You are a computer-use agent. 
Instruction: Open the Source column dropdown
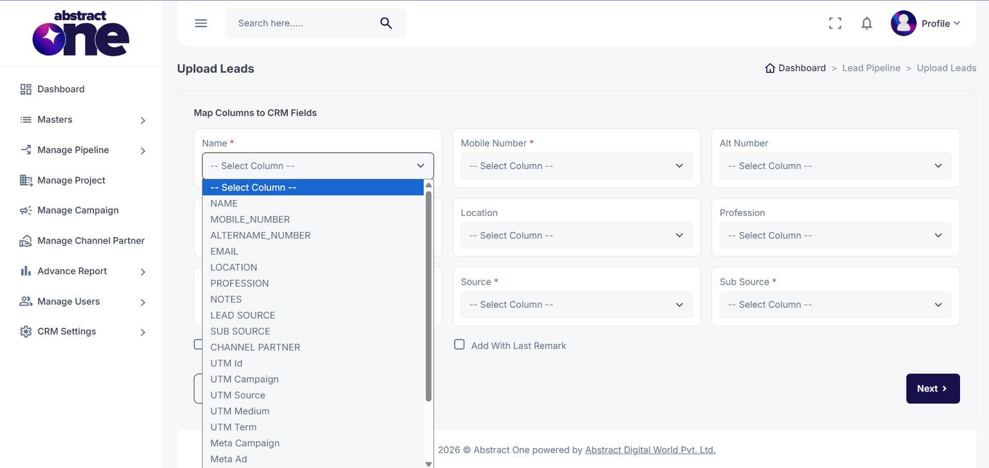coord(577,305)
